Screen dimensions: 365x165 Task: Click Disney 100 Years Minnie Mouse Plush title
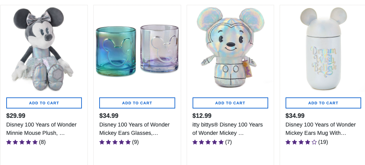(41, 129)
